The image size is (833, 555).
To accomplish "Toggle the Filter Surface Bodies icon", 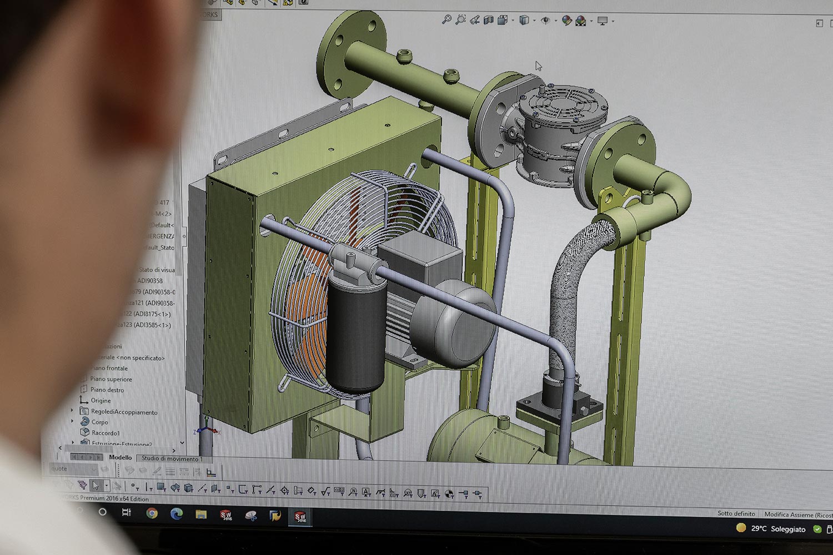I will click(x=175, y=488).
